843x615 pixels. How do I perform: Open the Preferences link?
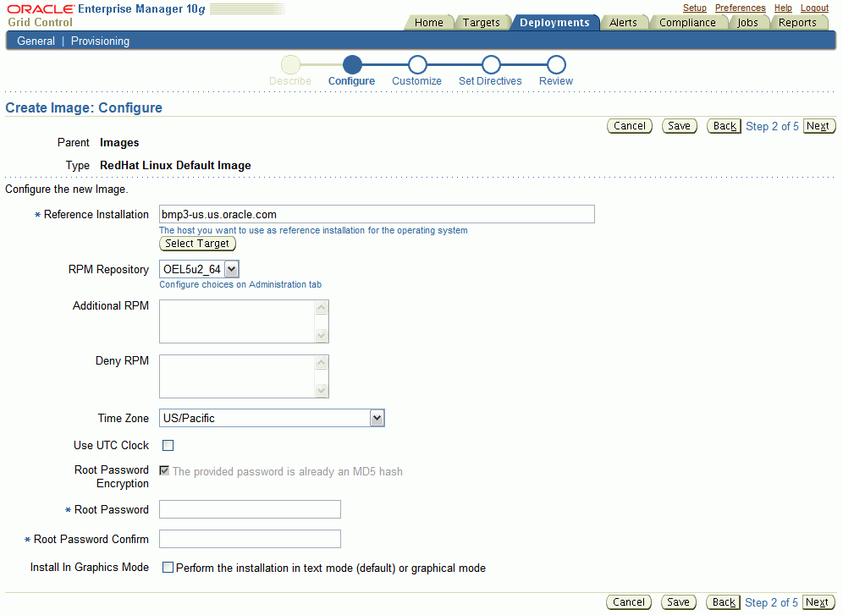[x=740, y=8]
